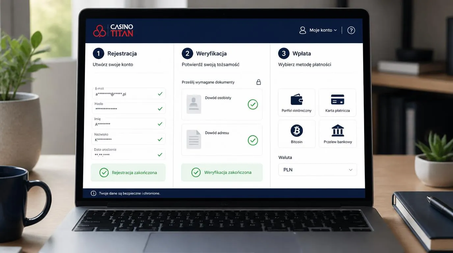453x253 pixels.
Task: Click the "Wybierz metodę płatności" subtitle
Action: pyautogui.click(x=305, y=65)
